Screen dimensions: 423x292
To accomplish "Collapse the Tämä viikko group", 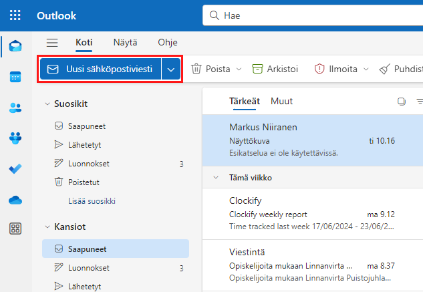I will click(216, 178).
